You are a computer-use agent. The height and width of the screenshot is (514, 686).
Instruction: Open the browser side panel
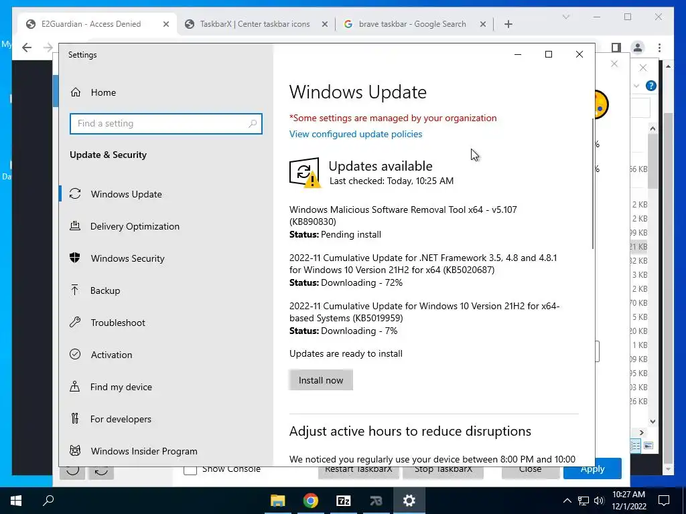616,48
